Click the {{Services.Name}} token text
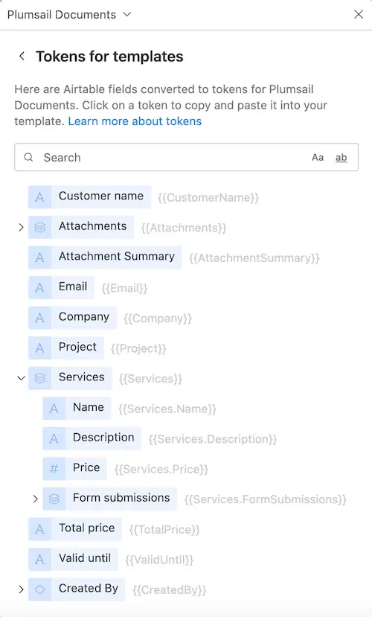This screenshot has width=372, height=617. (167, 409)
